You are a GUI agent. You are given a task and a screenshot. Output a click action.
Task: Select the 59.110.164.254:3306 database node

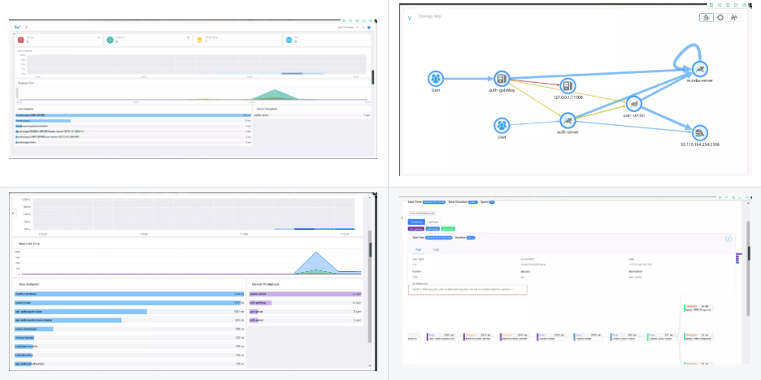[699, 133]
